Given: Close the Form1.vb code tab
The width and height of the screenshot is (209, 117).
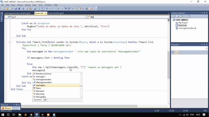Looking at the screenshot, I should click(46, 13).
